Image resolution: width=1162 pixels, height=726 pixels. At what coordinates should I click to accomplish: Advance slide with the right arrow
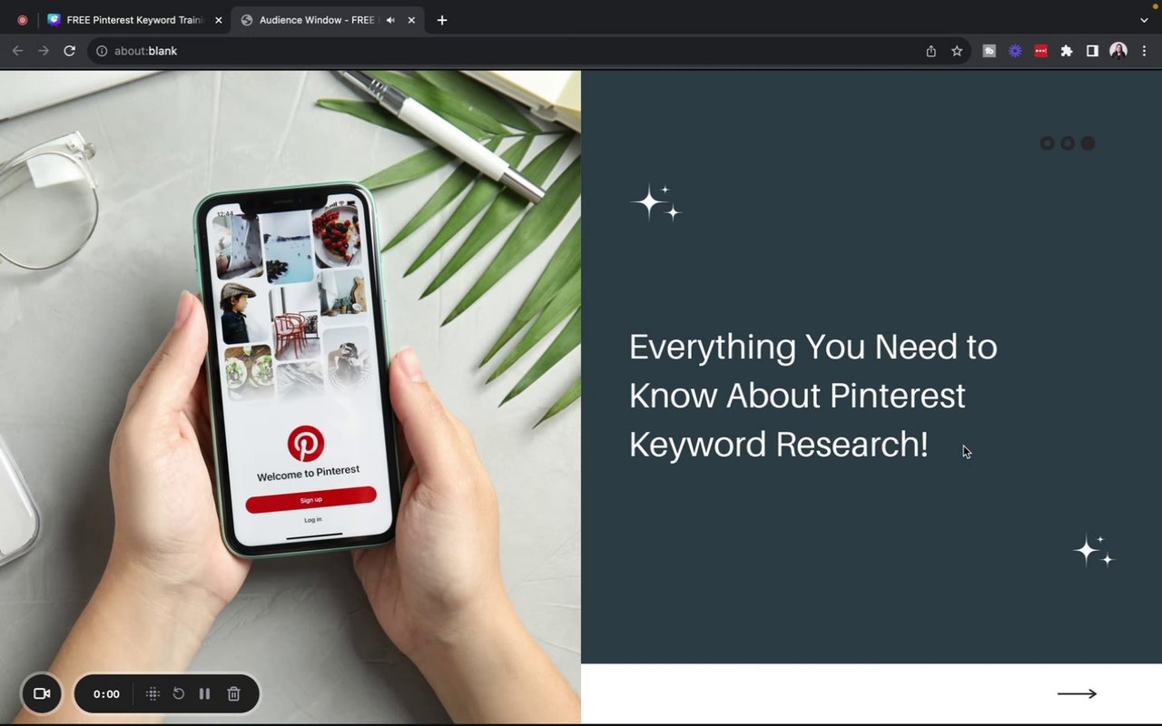(1077, 693)
